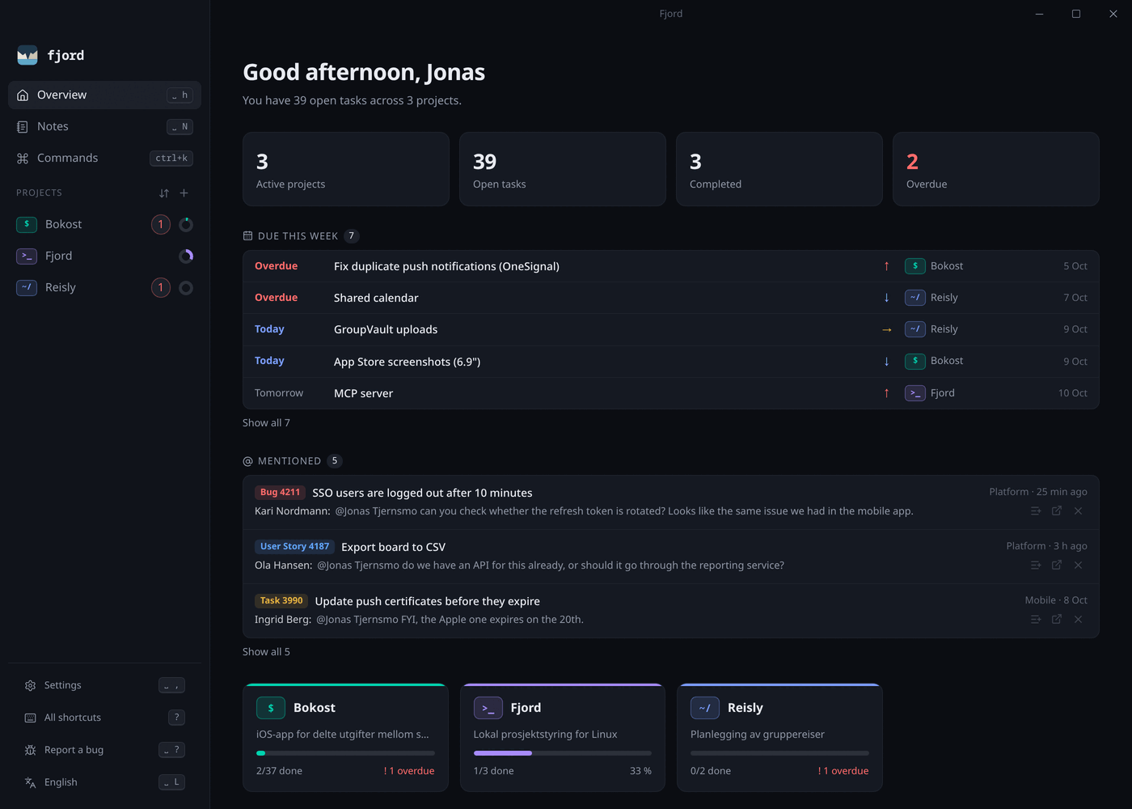Open Task 3990 external link icon
Screen dimensions: 1132x809
tap(1057, 620)
